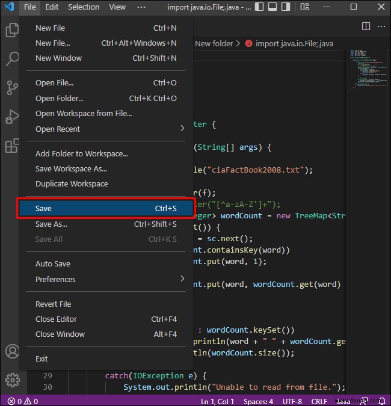This screenshot has width=391, height=406.
Task: Split the editor to the right
Action: click(x=366, y=26)
